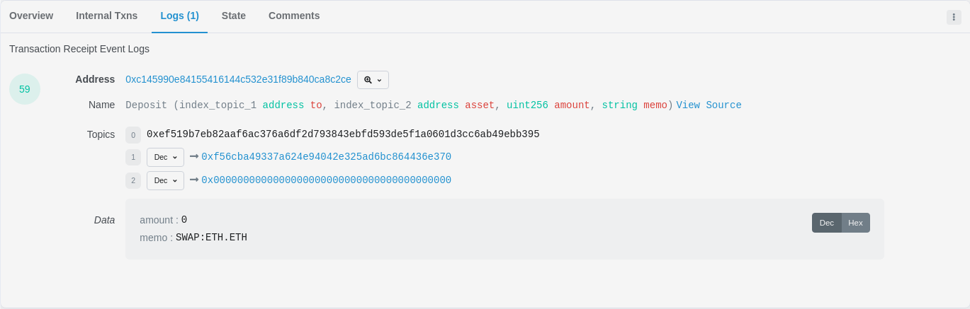Image resolution: width=970 pixels, height=309 pixels.
Task: Open contract address 0xc145990e… link
Action: pos(238,79)
